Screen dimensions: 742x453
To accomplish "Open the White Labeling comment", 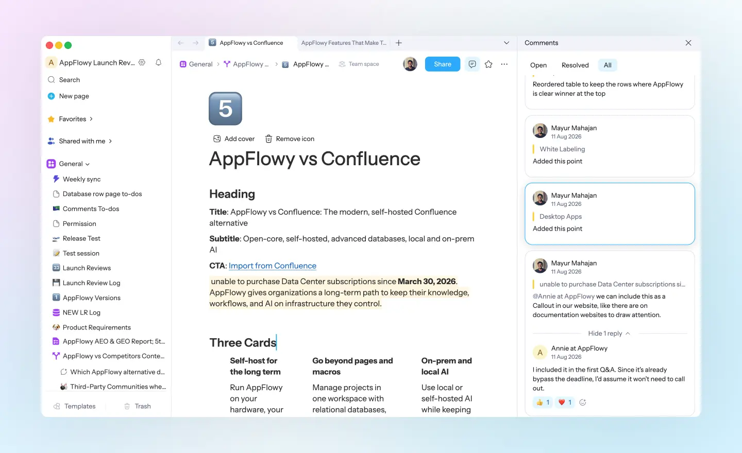I will pyautogui.click(x=610, y=146).
